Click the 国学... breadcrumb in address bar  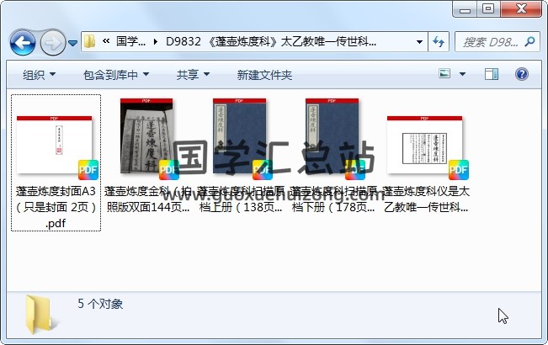(130, 41)
